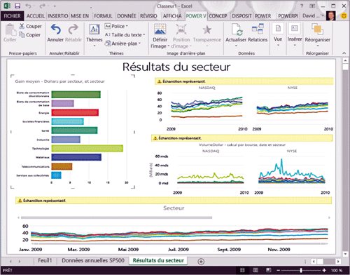Click the Définir l'image icon
The height and width of the screenshot is (275, 350).
pos(160,29)
